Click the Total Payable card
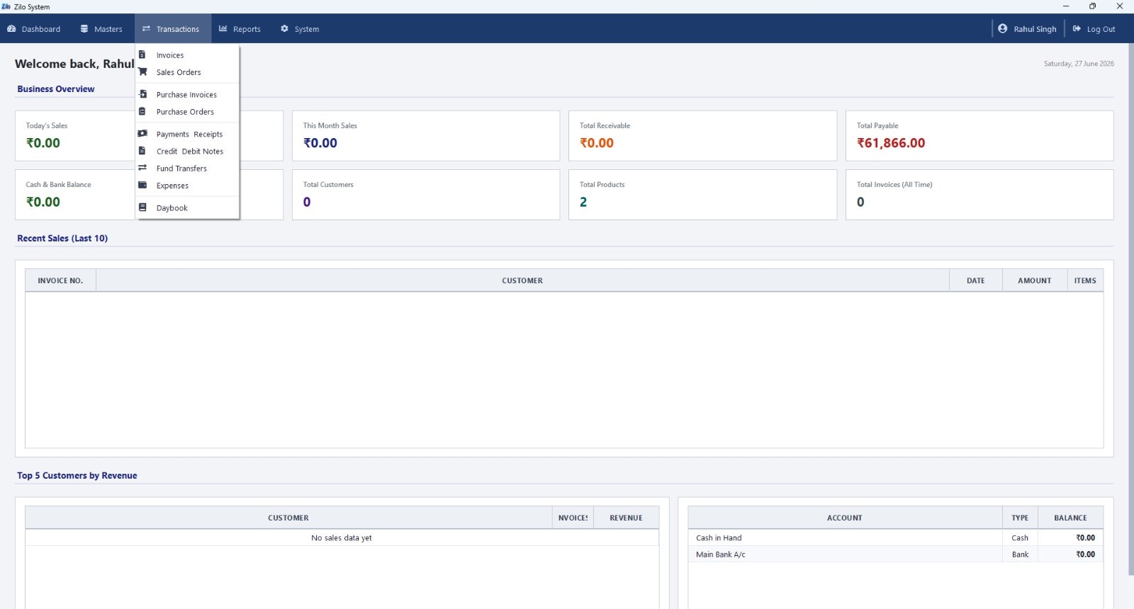The height and width of the screenshot is (609, 1134). coord(979,135)
